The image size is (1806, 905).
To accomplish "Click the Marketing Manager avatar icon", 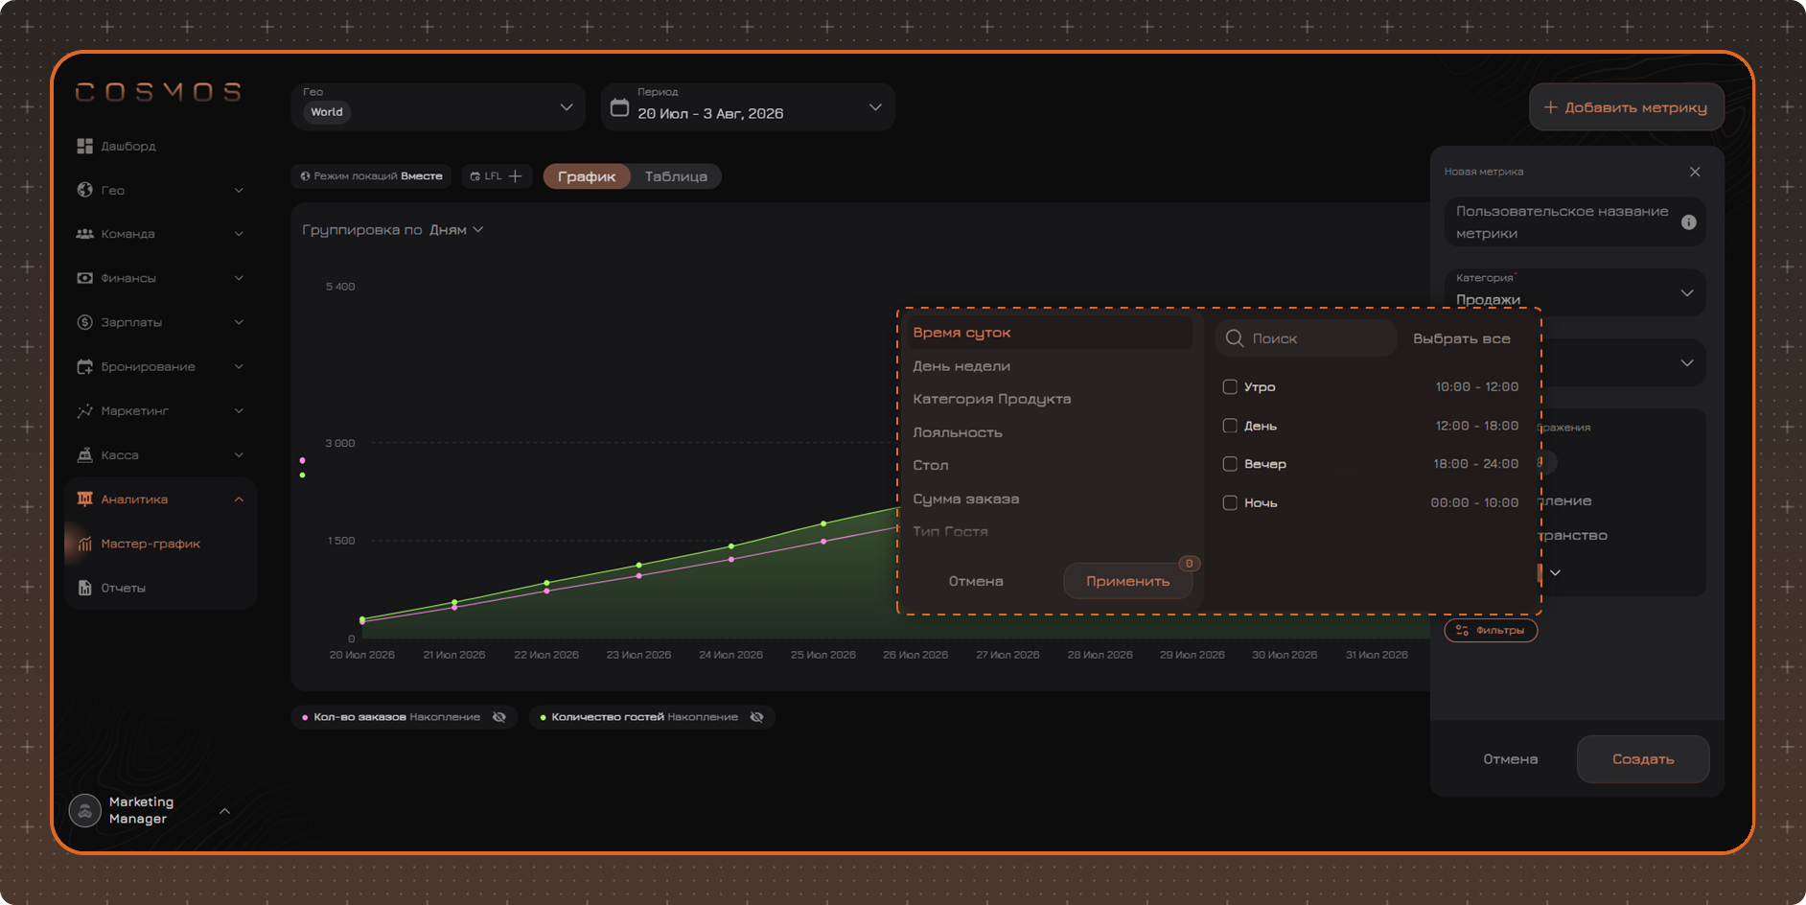I will coord(85,810).
